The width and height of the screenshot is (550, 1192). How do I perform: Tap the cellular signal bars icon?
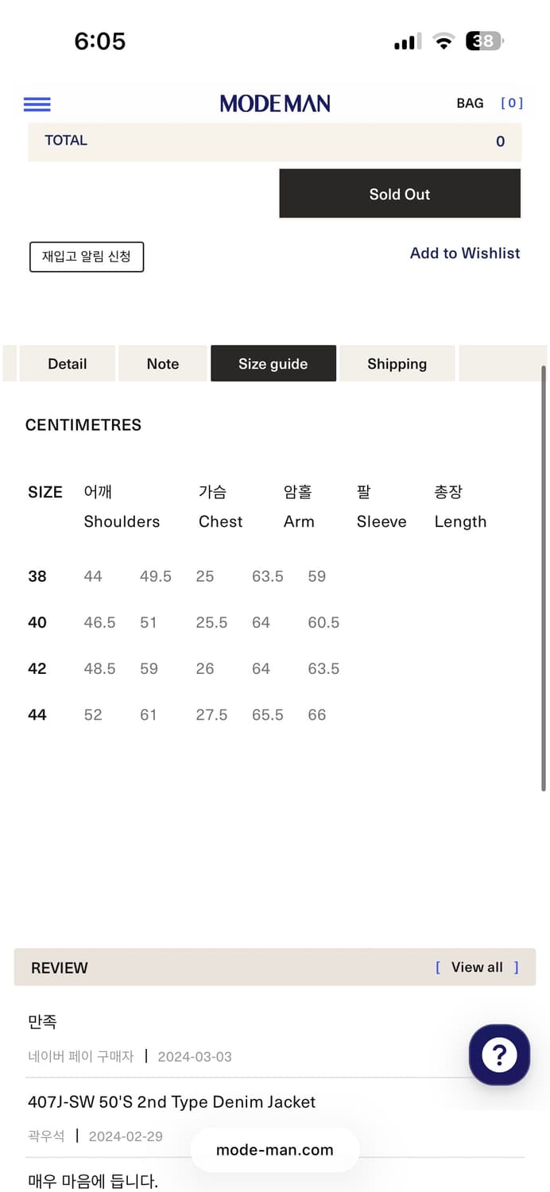pyautogui.click(x=408, y=42)
